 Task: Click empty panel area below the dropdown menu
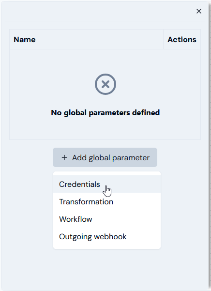[105, 269]
